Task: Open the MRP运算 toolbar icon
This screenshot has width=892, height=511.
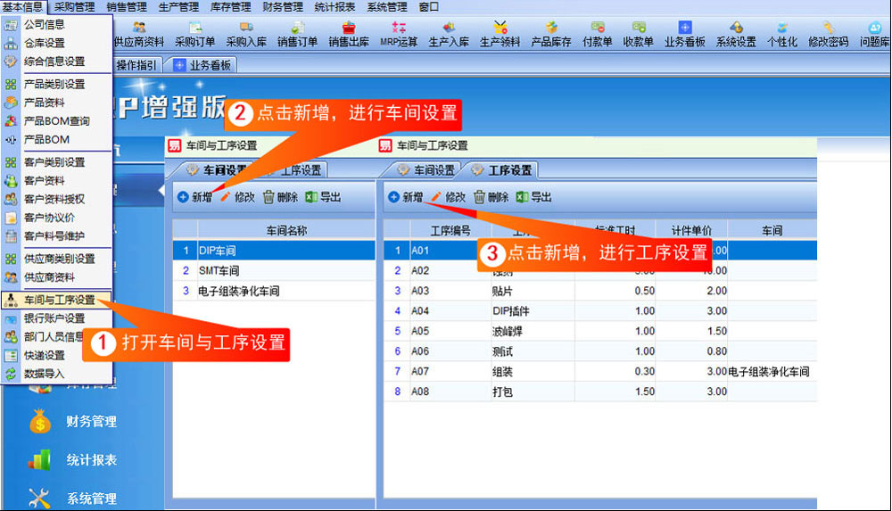Action: (398, 34)
